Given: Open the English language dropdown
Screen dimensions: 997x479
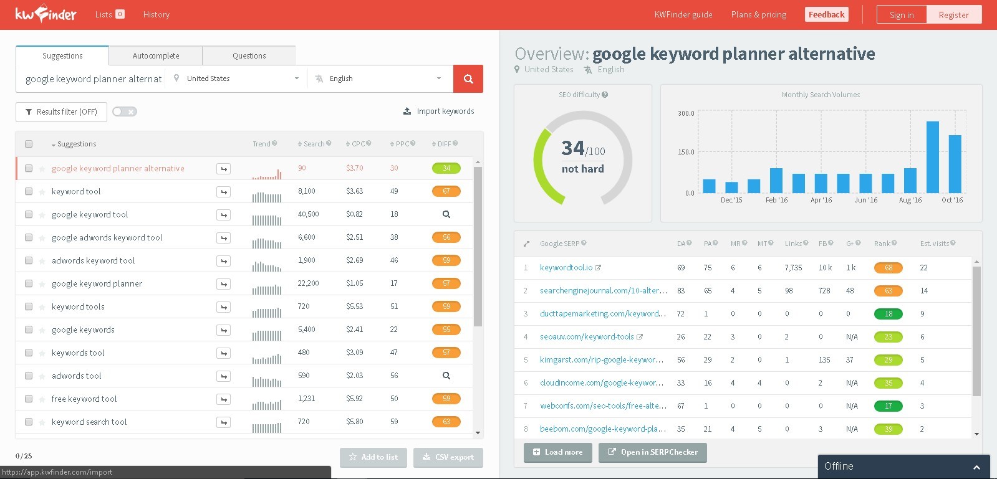Looking at the screenshot, I should 380,78.
